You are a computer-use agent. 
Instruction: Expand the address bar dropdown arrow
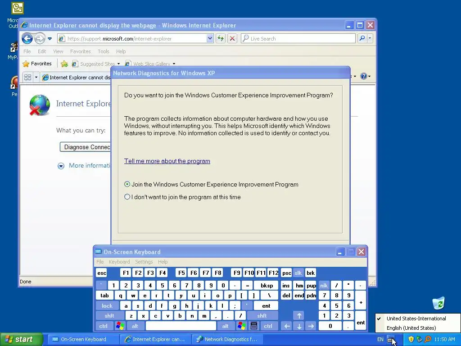[x=210, y=38]
